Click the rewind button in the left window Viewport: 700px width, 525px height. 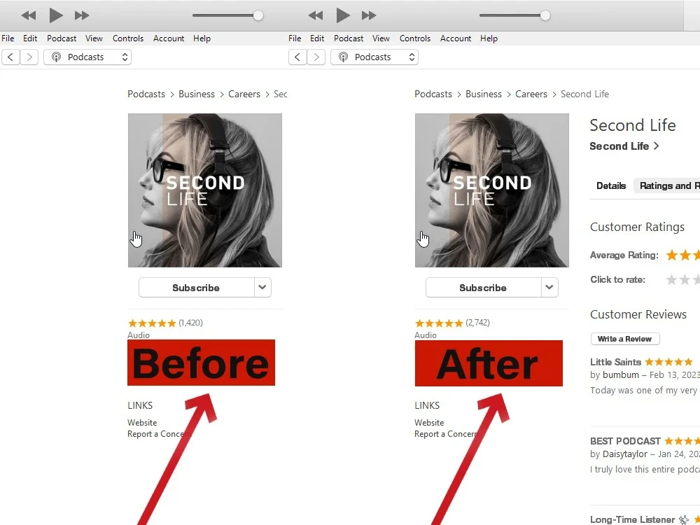tap(29, 15)
